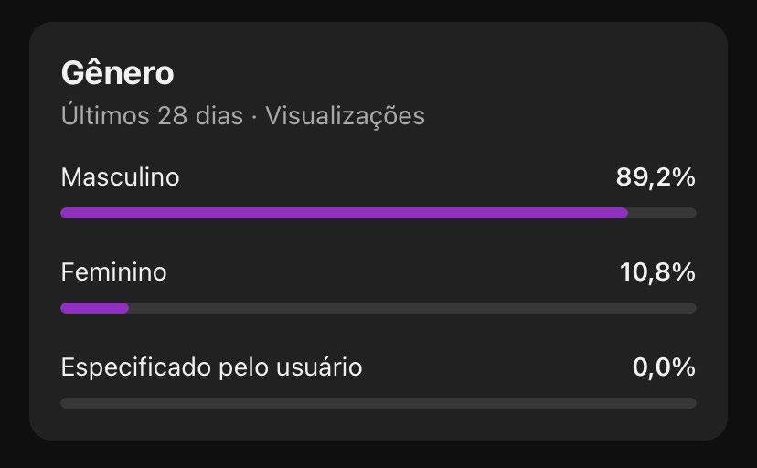Click the purple filled part of Feminino bar
757x468 pixels.
click(x=94, y=308)
